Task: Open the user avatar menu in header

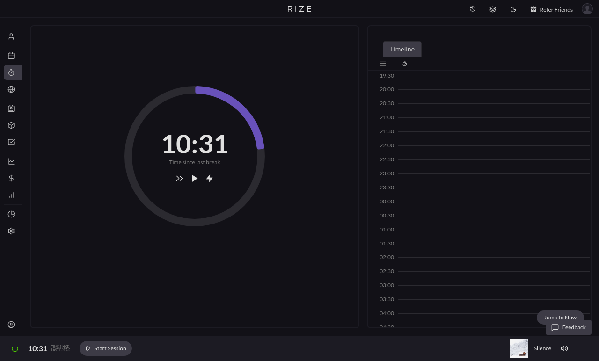Action: click(x=587, y=9)
